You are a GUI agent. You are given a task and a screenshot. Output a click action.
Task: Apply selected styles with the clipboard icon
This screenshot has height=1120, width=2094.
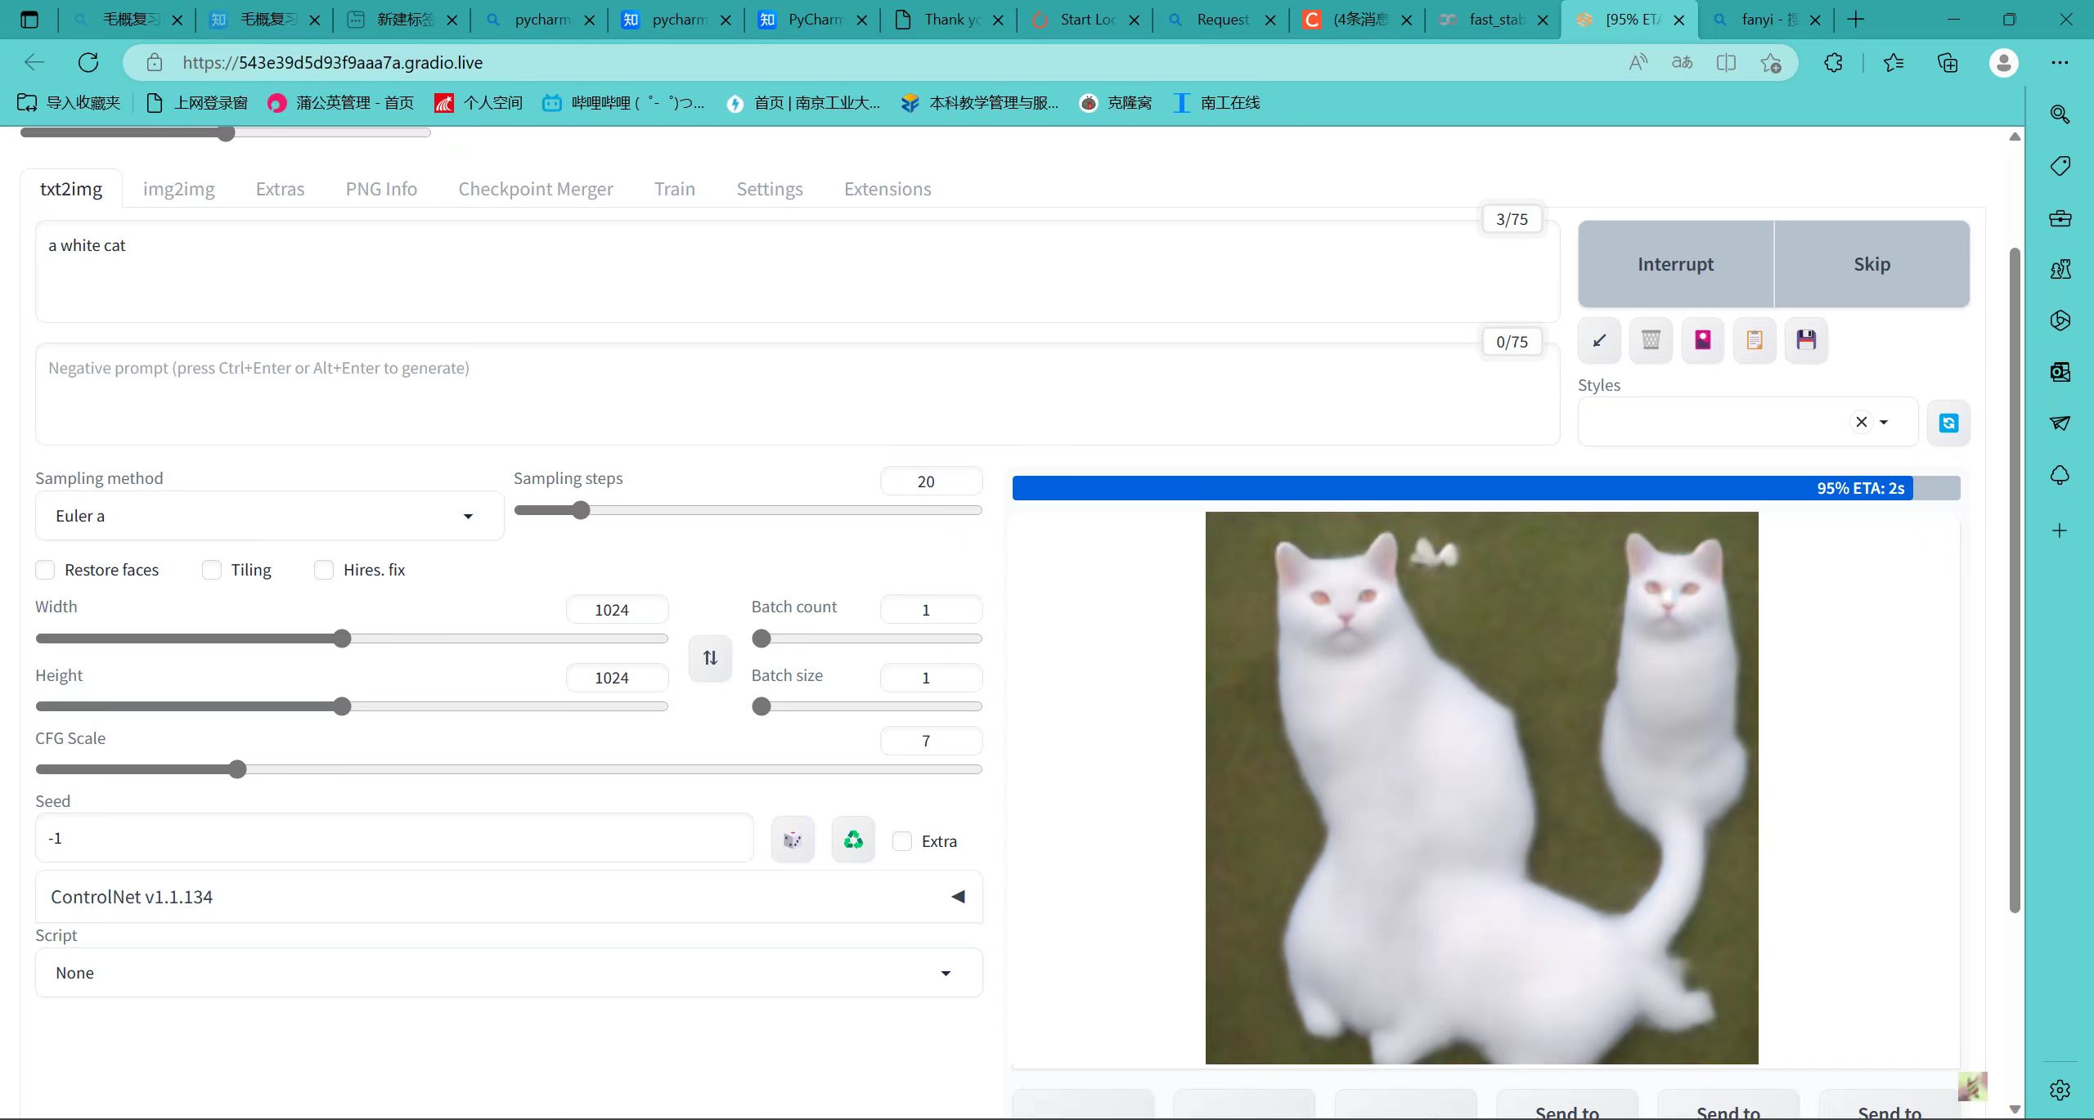1755,340
